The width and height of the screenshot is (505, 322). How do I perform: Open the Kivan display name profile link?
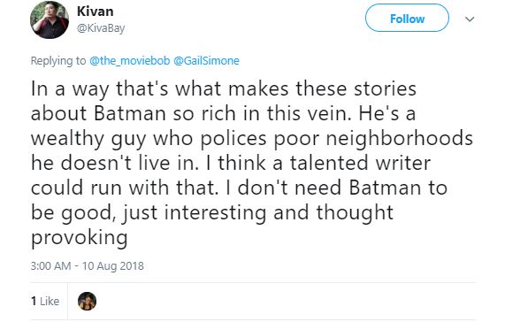(x=96, y=11)
